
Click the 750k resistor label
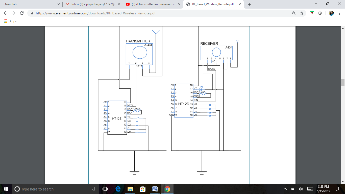tap(137, 109)
